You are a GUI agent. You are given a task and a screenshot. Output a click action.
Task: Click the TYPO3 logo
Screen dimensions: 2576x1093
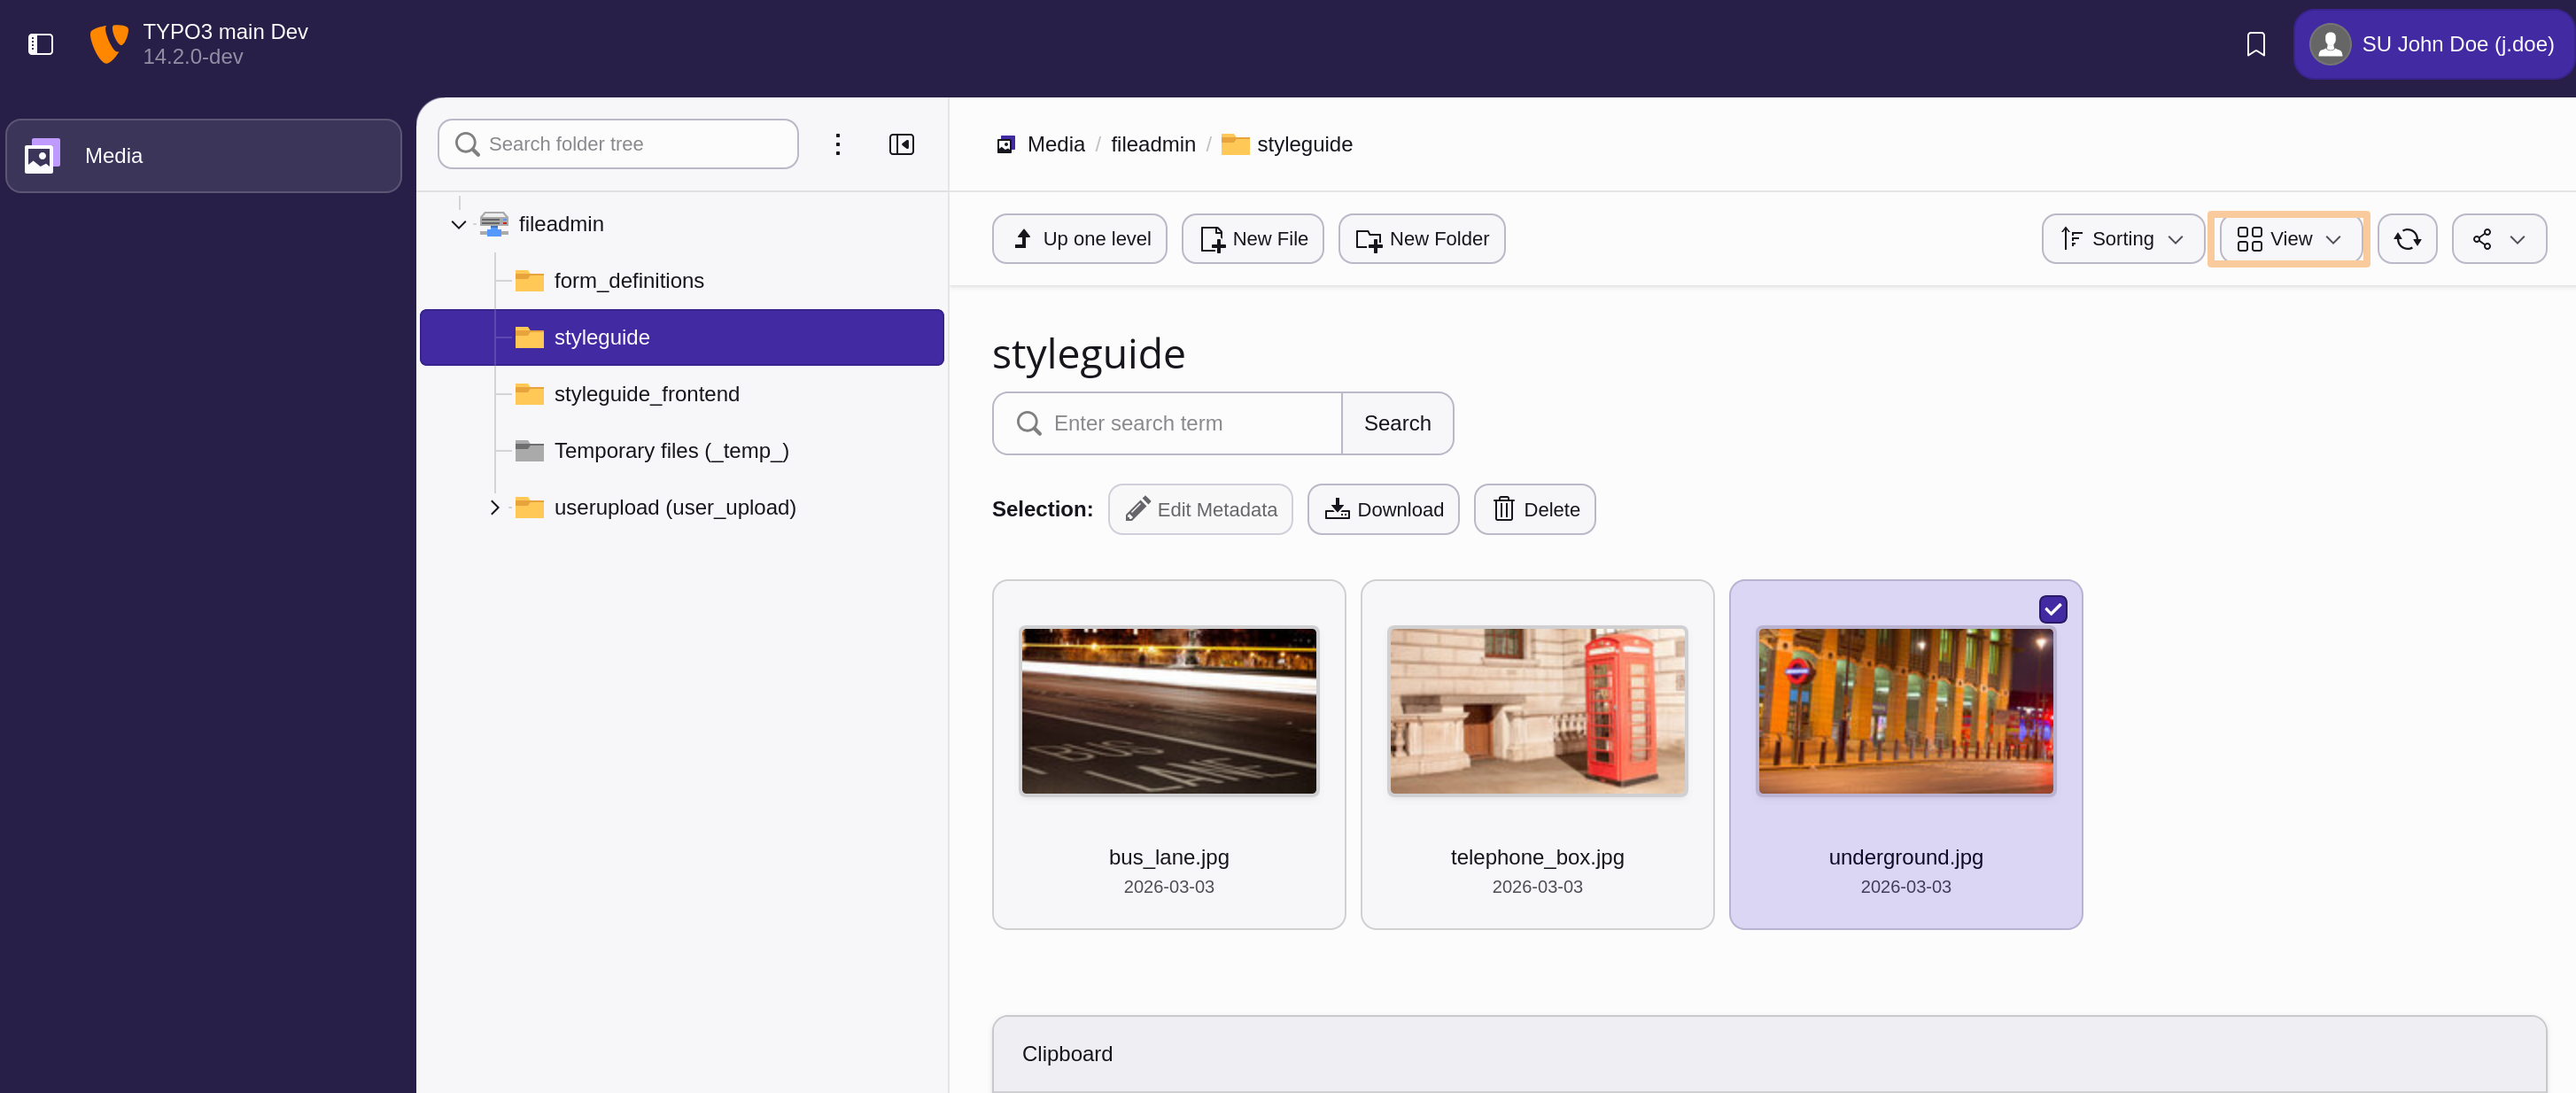(x=108, y=43)
